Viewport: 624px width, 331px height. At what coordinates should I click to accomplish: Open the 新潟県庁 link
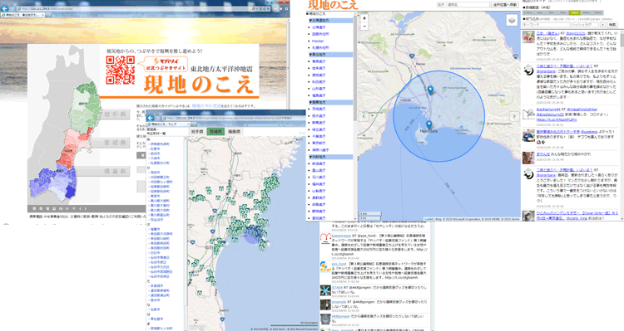(x=319, y=163)
